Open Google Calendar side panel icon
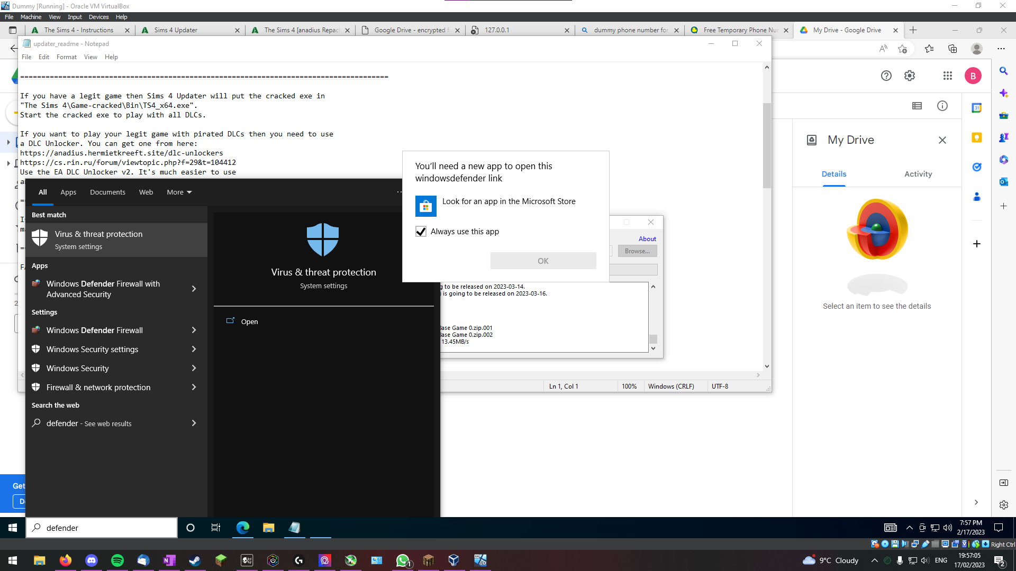1016x571 pixels. coord(977,108)
